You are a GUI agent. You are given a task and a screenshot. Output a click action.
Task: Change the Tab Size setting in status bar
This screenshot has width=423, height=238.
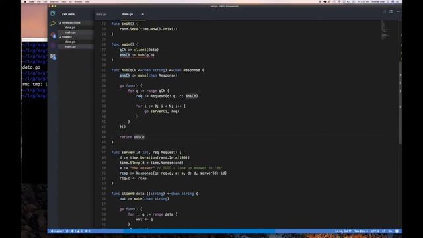(361, 231)
